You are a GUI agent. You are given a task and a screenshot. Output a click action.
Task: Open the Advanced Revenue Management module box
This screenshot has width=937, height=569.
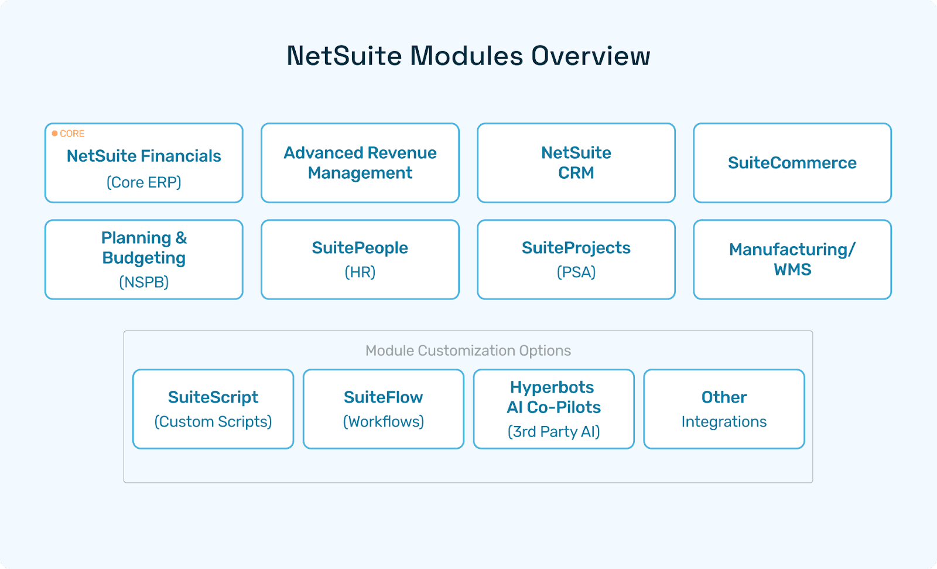tap(360, 163)
